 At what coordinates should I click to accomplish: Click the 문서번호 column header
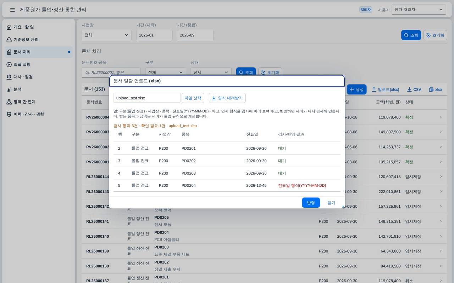point(94,102)
